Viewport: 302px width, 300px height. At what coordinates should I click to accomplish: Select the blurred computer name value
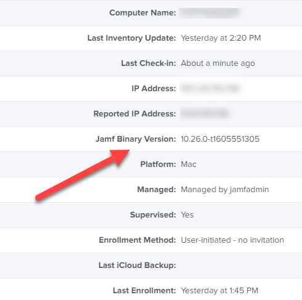[x=210, y=13]
